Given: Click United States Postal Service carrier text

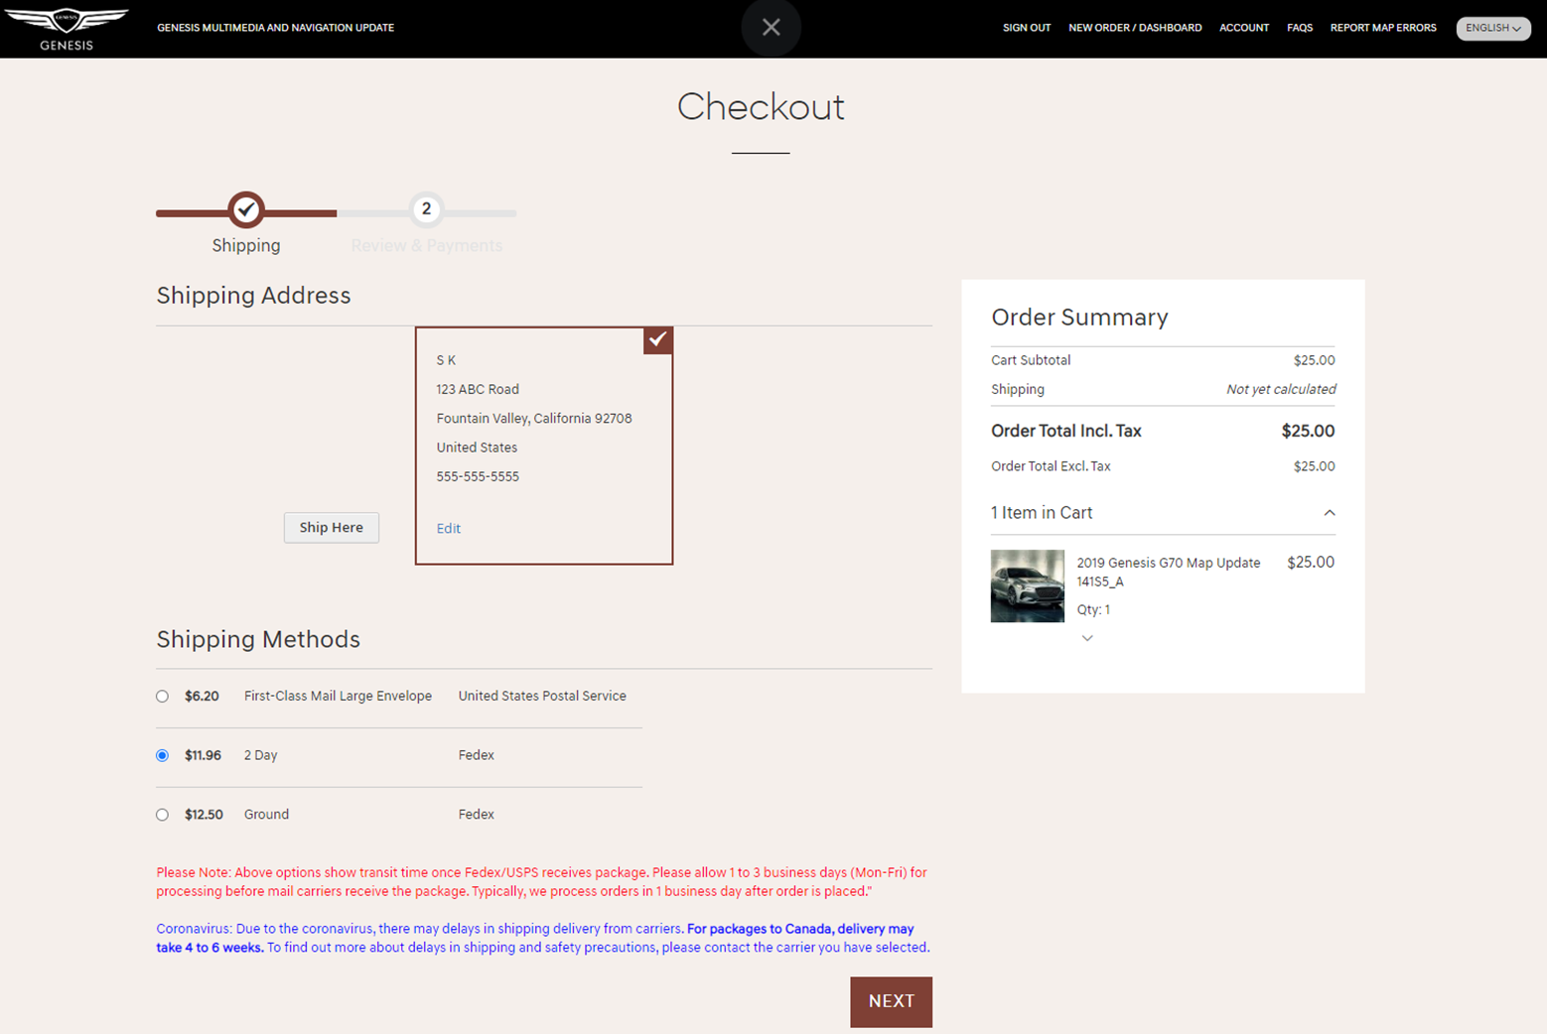Looking at the screenshot, I should [542, 697].
